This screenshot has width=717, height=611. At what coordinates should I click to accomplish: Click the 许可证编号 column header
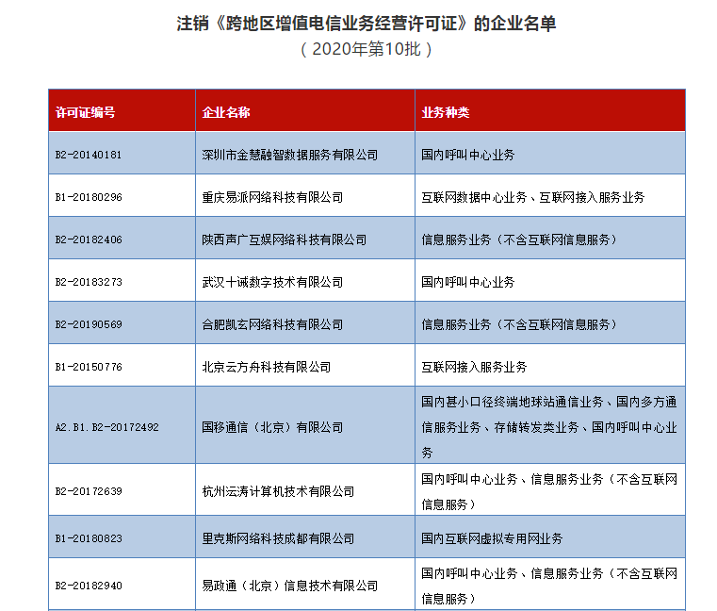pyautogui.click(x=86, y=112)
